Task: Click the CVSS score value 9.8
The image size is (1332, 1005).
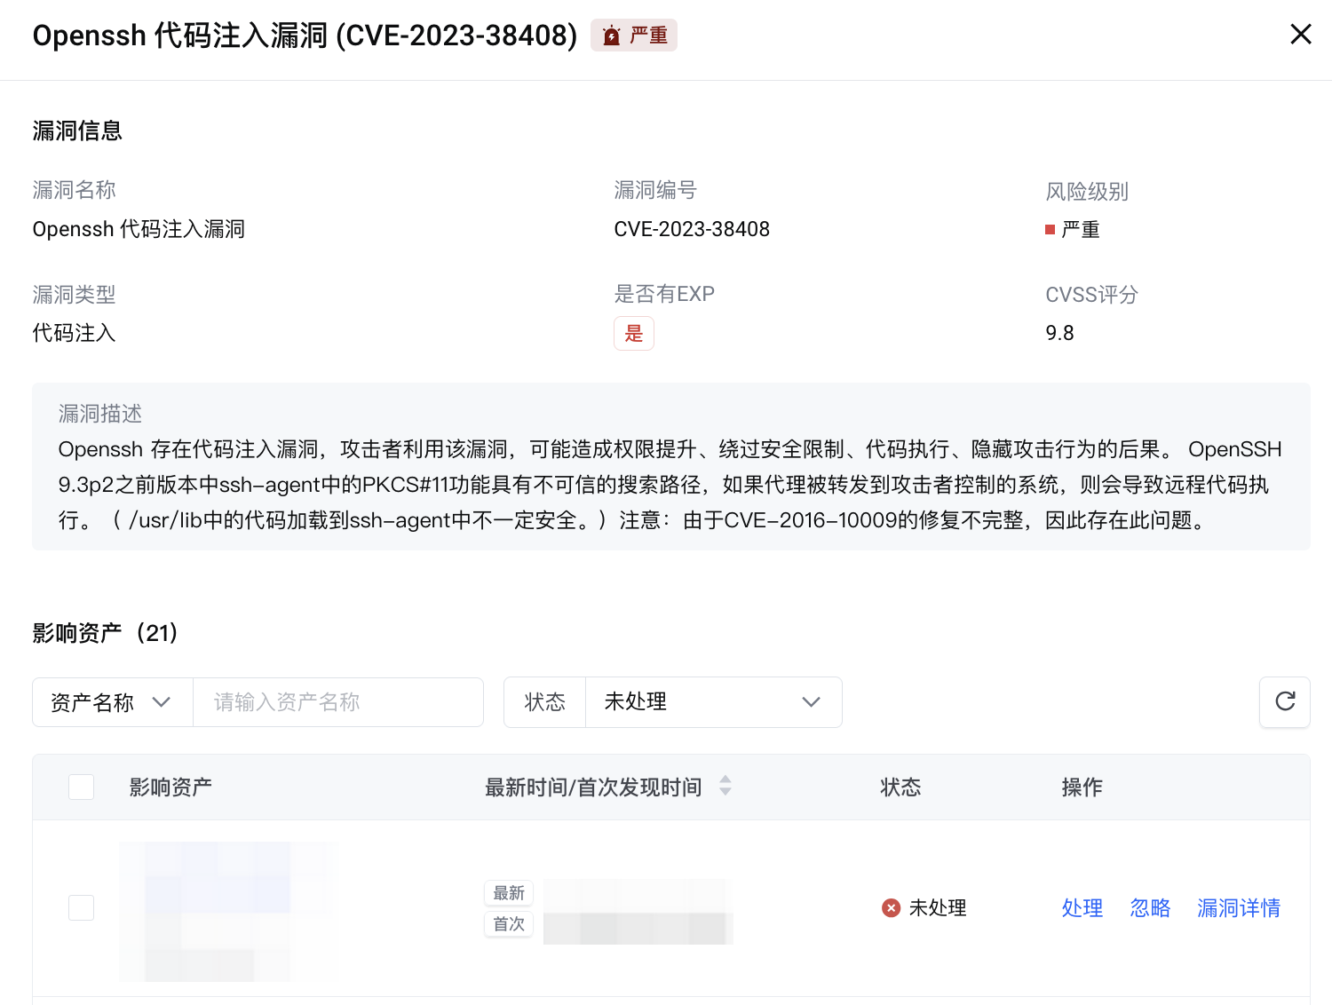Action: pyautogui.click(x=1059, y=333)
